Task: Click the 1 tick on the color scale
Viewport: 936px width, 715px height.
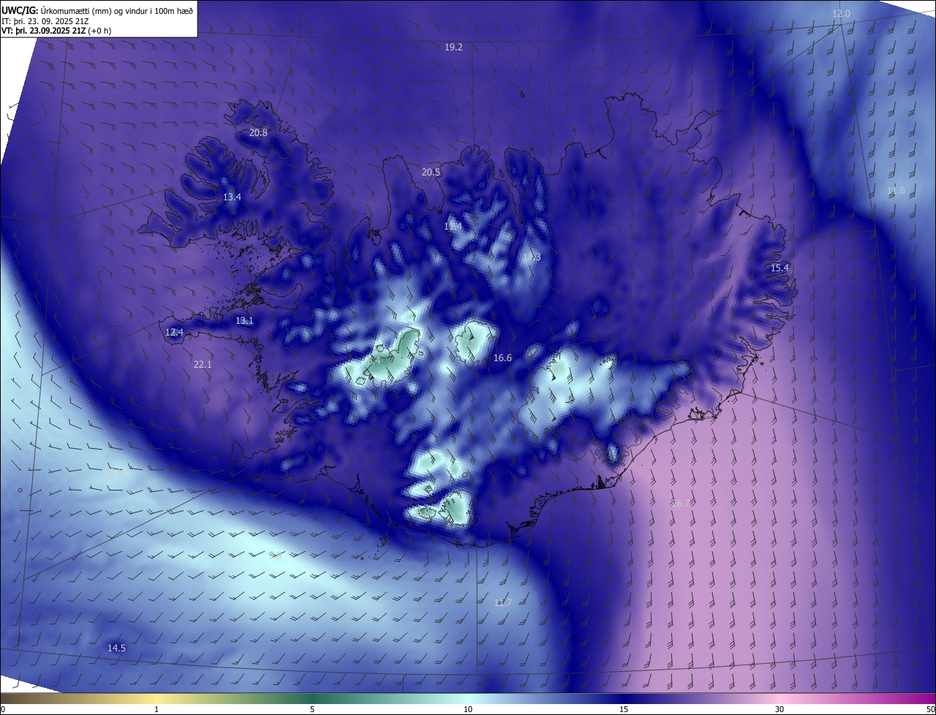Action: (x=156, y=710)
